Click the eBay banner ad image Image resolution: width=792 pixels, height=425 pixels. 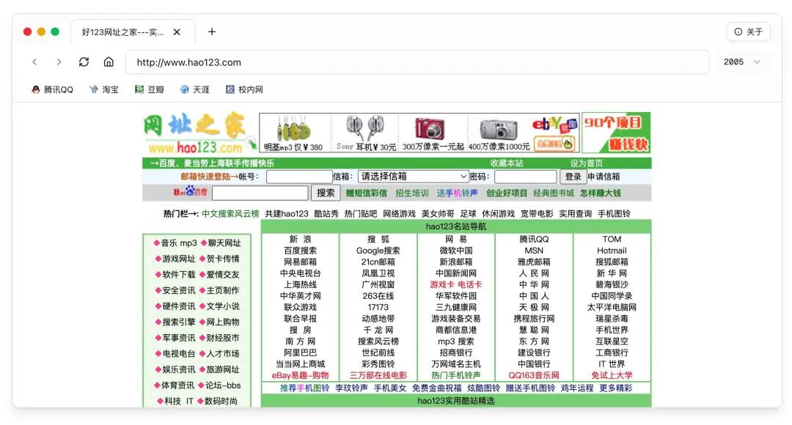[x=554, y=133]
